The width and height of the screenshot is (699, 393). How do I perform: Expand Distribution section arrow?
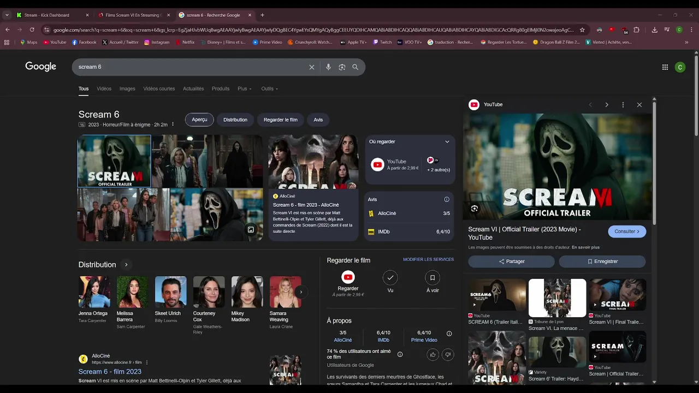126,265
